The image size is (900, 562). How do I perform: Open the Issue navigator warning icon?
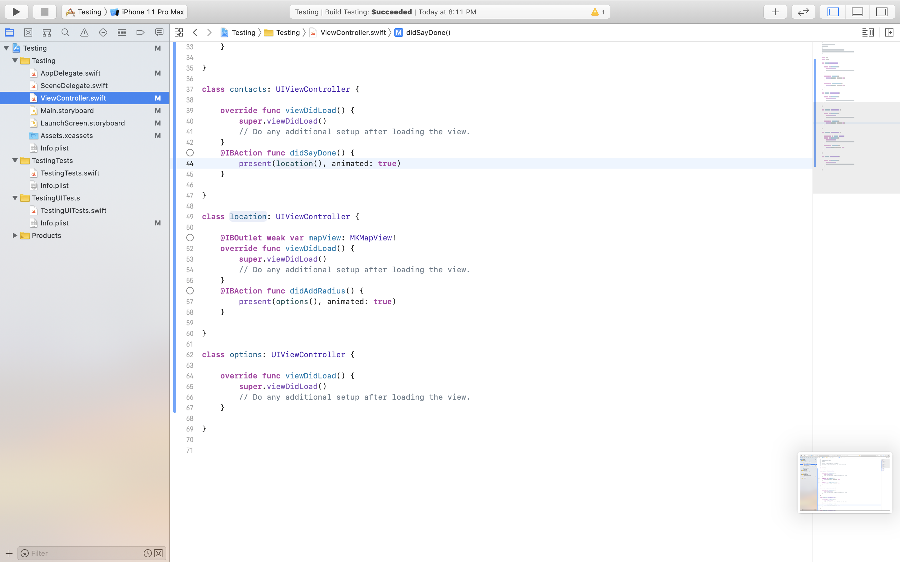pyautogui.click(x=84, y=33)
